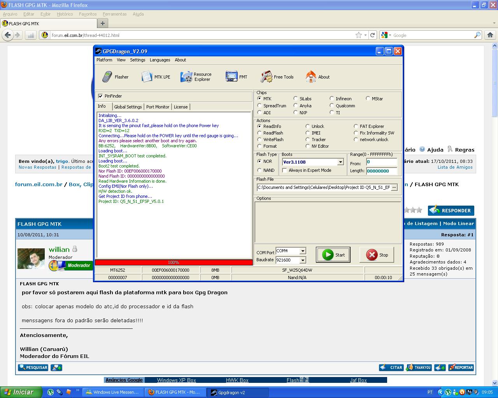
Task: Click the site identity icon in address bar
Action: [x=44, y=35]
